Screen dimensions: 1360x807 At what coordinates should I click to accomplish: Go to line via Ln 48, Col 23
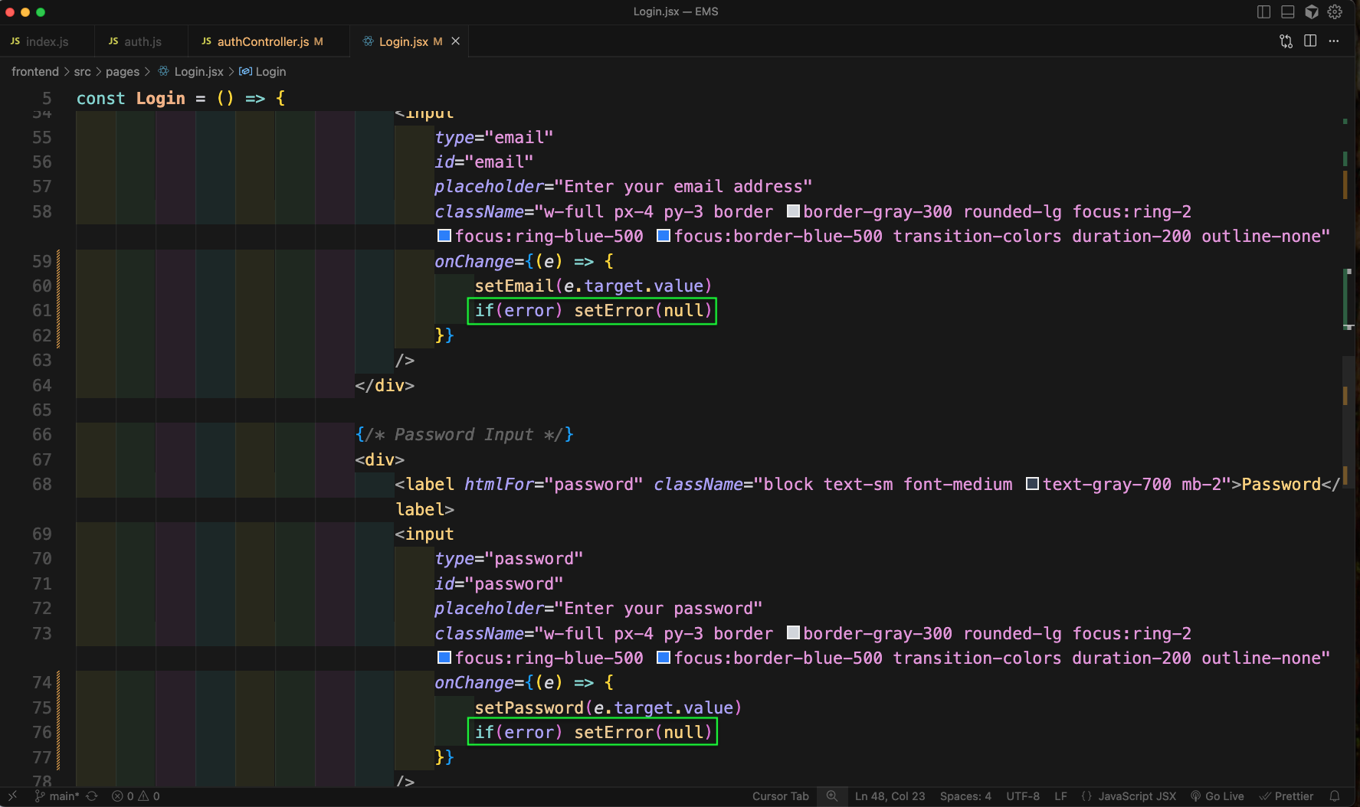(x=890, y=796)
